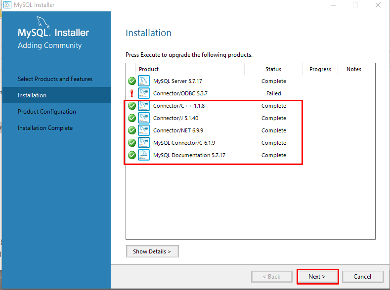Click Complete status of Connector/C++ 1.1.8

[x=274, y=106]
